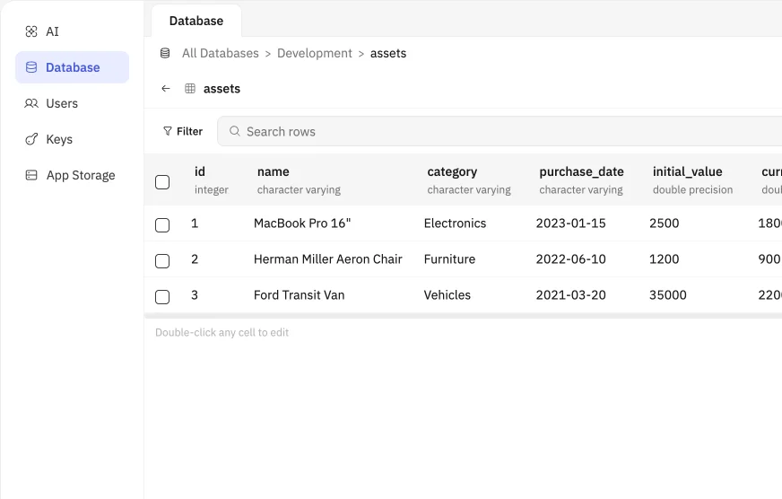The image size is (782, 499).
Task: Click the Users people icon
Action: [x=31, y=103]
